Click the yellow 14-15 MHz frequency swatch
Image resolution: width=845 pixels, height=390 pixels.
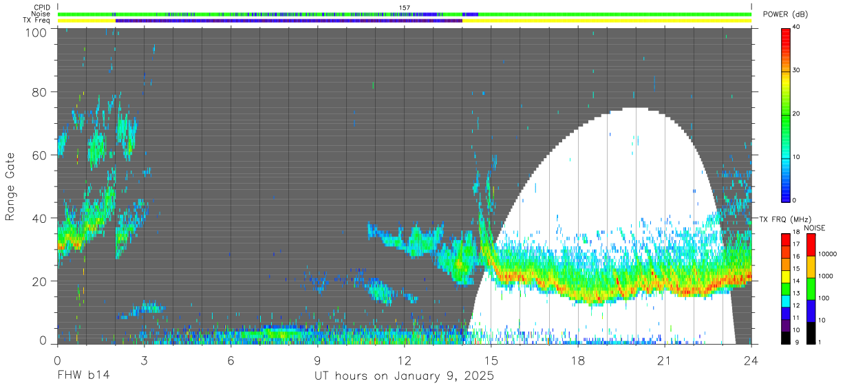786,277
